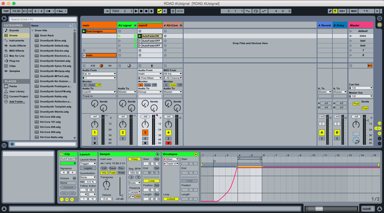Open the Groove Pool wave button
Screen dimensions: 384x213
pyautogui.click(x=4, y=145)
